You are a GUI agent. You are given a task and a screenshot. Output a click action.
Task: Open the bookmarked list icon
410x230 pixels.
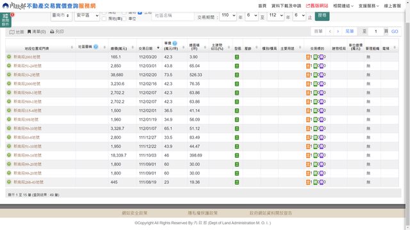click(x=29, y=31)
